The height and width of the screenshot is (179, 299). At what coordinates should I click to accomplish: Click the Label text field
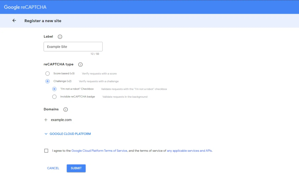tap(73, 47)
